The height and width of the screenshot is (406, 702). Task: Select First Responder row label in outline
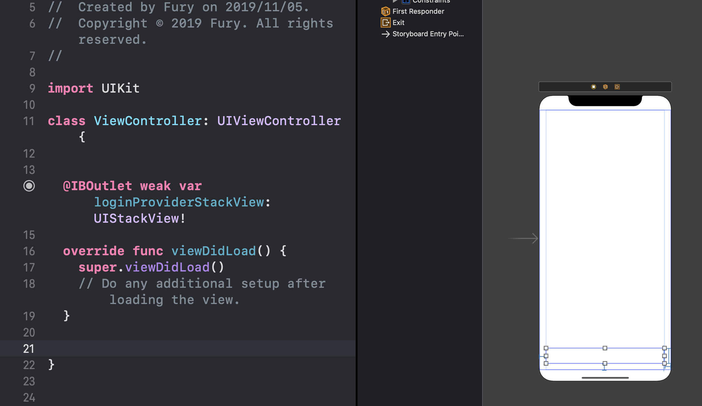(x=418, y=12)
